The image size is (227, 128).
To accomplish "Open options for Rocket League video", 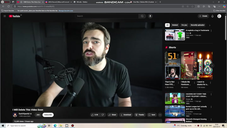I will point(211,107).
